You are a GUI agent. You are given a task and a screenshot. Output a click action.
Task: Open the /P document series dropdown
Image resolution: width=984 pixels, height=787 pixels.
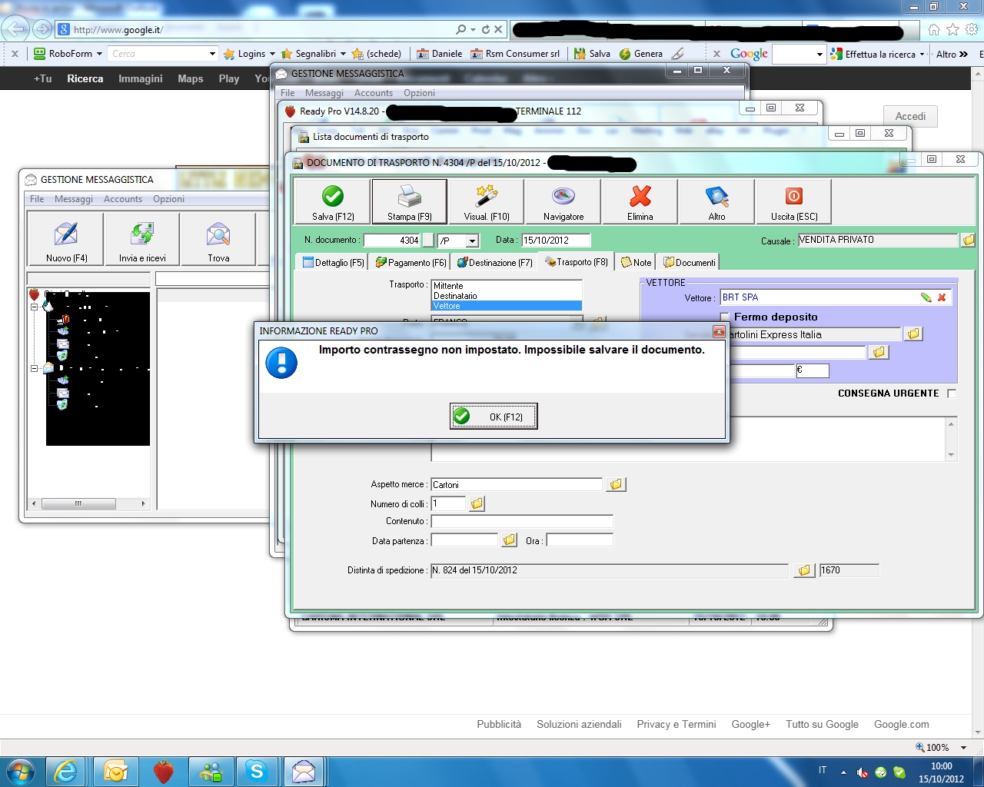click(x=472, y=241)
